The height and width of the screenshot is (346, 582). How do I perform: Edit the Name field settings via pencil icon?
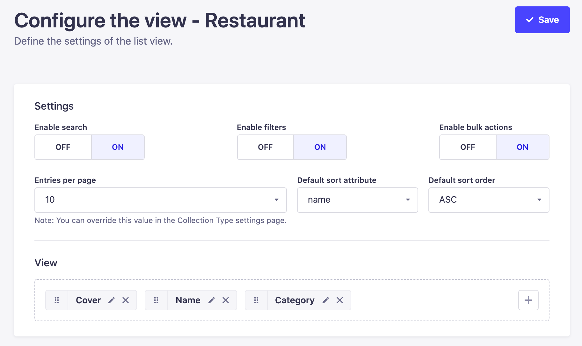[x=211, y=300]
